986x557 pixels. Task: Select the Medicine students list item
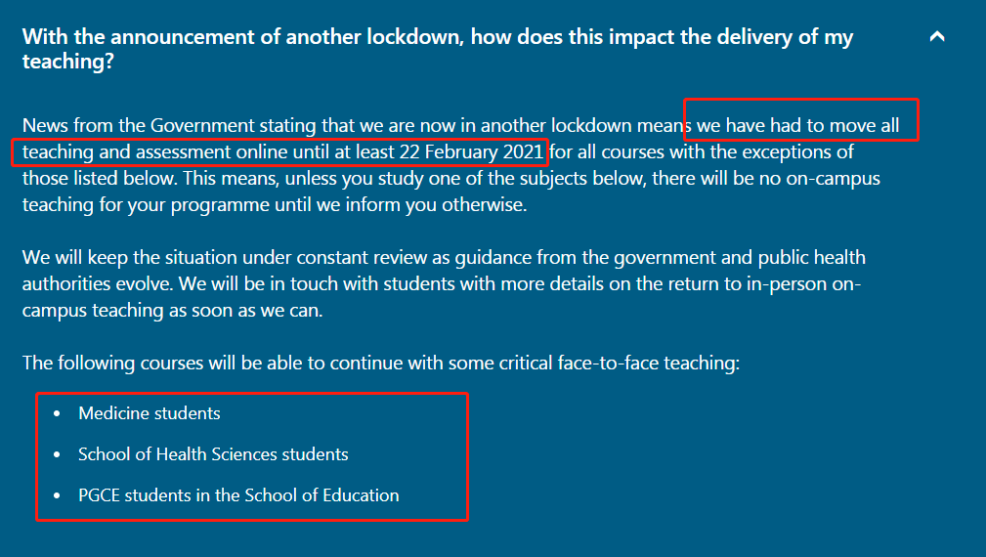click(x=150, y=413)
